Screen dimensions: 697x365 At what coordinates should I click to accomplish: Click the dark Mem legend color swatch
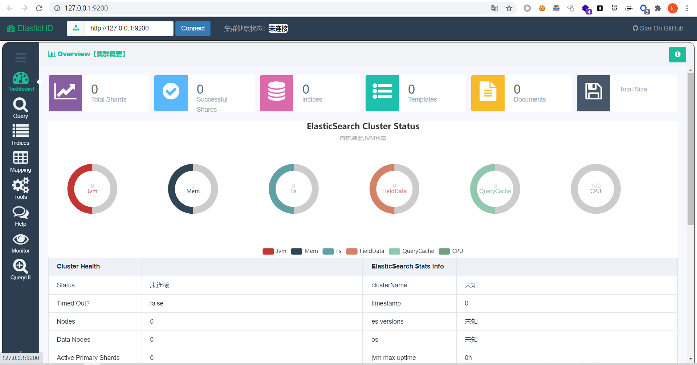296,251
